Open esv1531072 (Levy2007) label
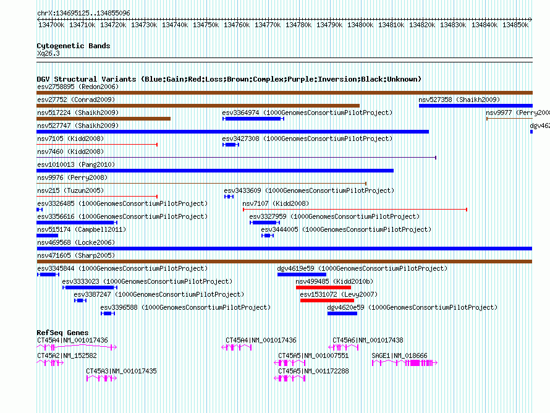 [339, 294]
